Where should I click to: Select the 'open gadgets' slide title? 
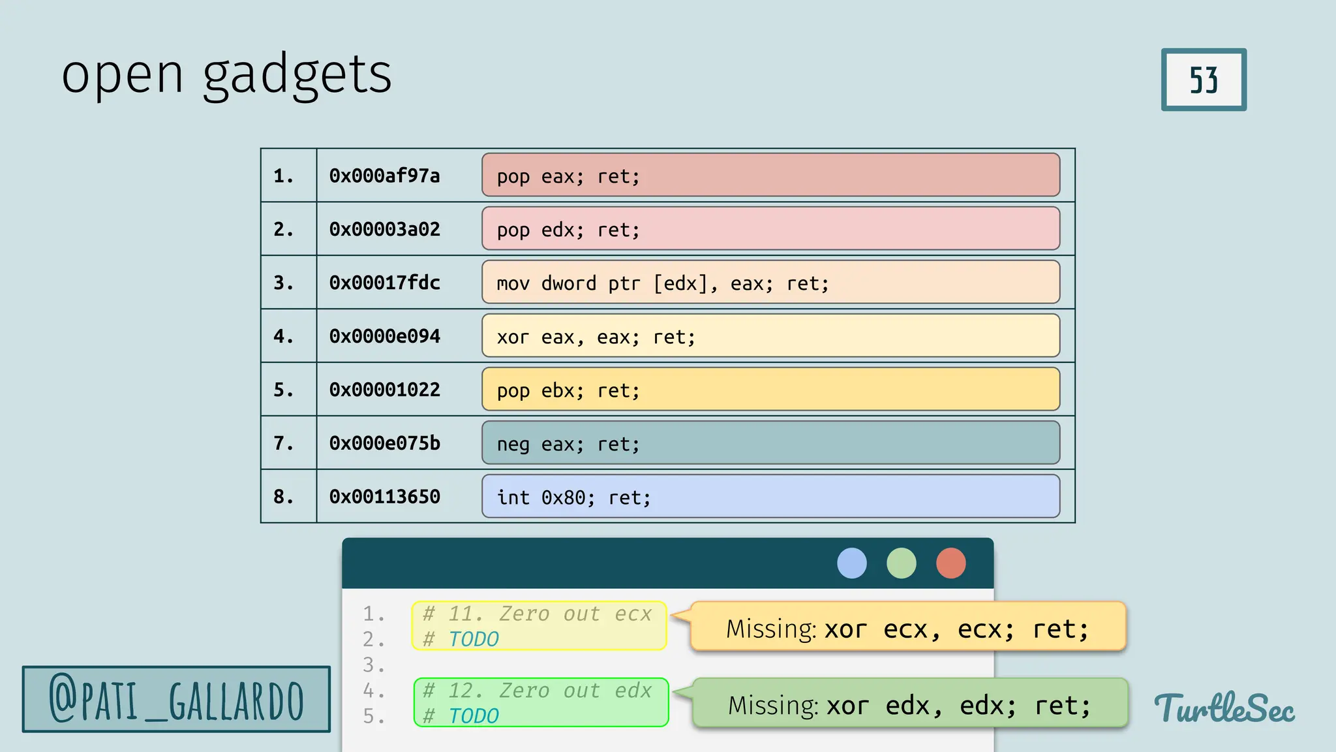click(227, 76)
